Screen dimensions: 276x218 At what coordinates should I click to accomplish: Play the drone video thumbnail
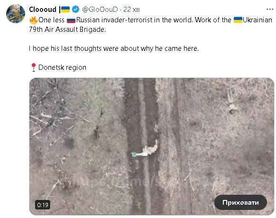[x=152, y=146]
